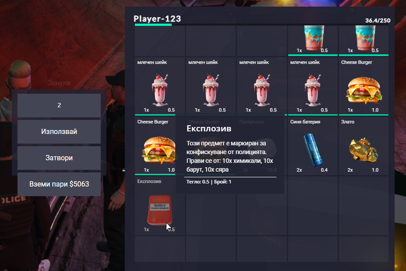406x271 pixels.
Task: Click the empty slot right of Експлозив
Action: click(x=211, y=215)
